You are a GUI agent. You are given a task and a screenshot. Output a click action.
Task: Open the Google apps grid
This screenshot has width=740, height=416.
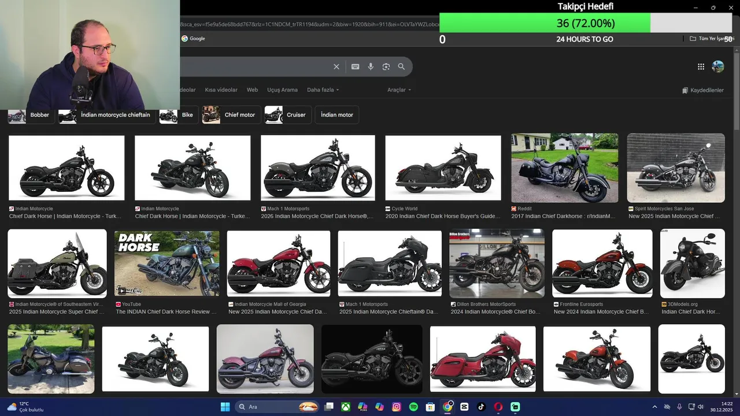tap(701, 66)
